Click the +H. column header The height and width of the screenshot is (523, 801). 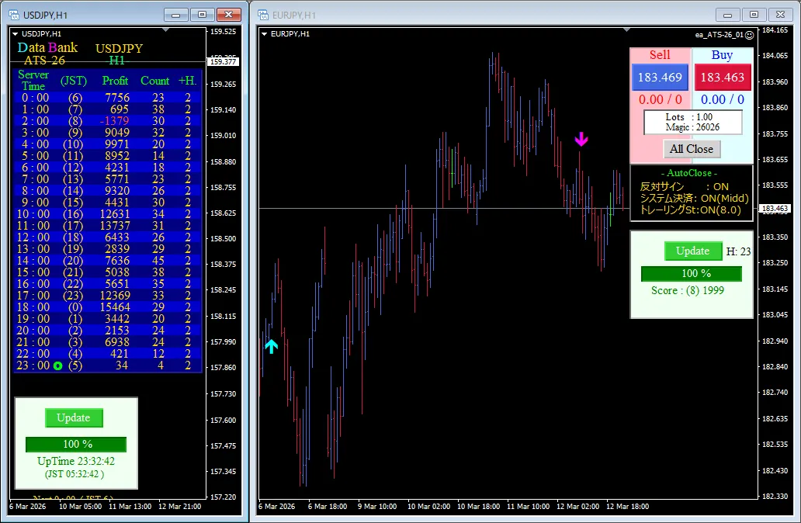(x=188, y=81)
